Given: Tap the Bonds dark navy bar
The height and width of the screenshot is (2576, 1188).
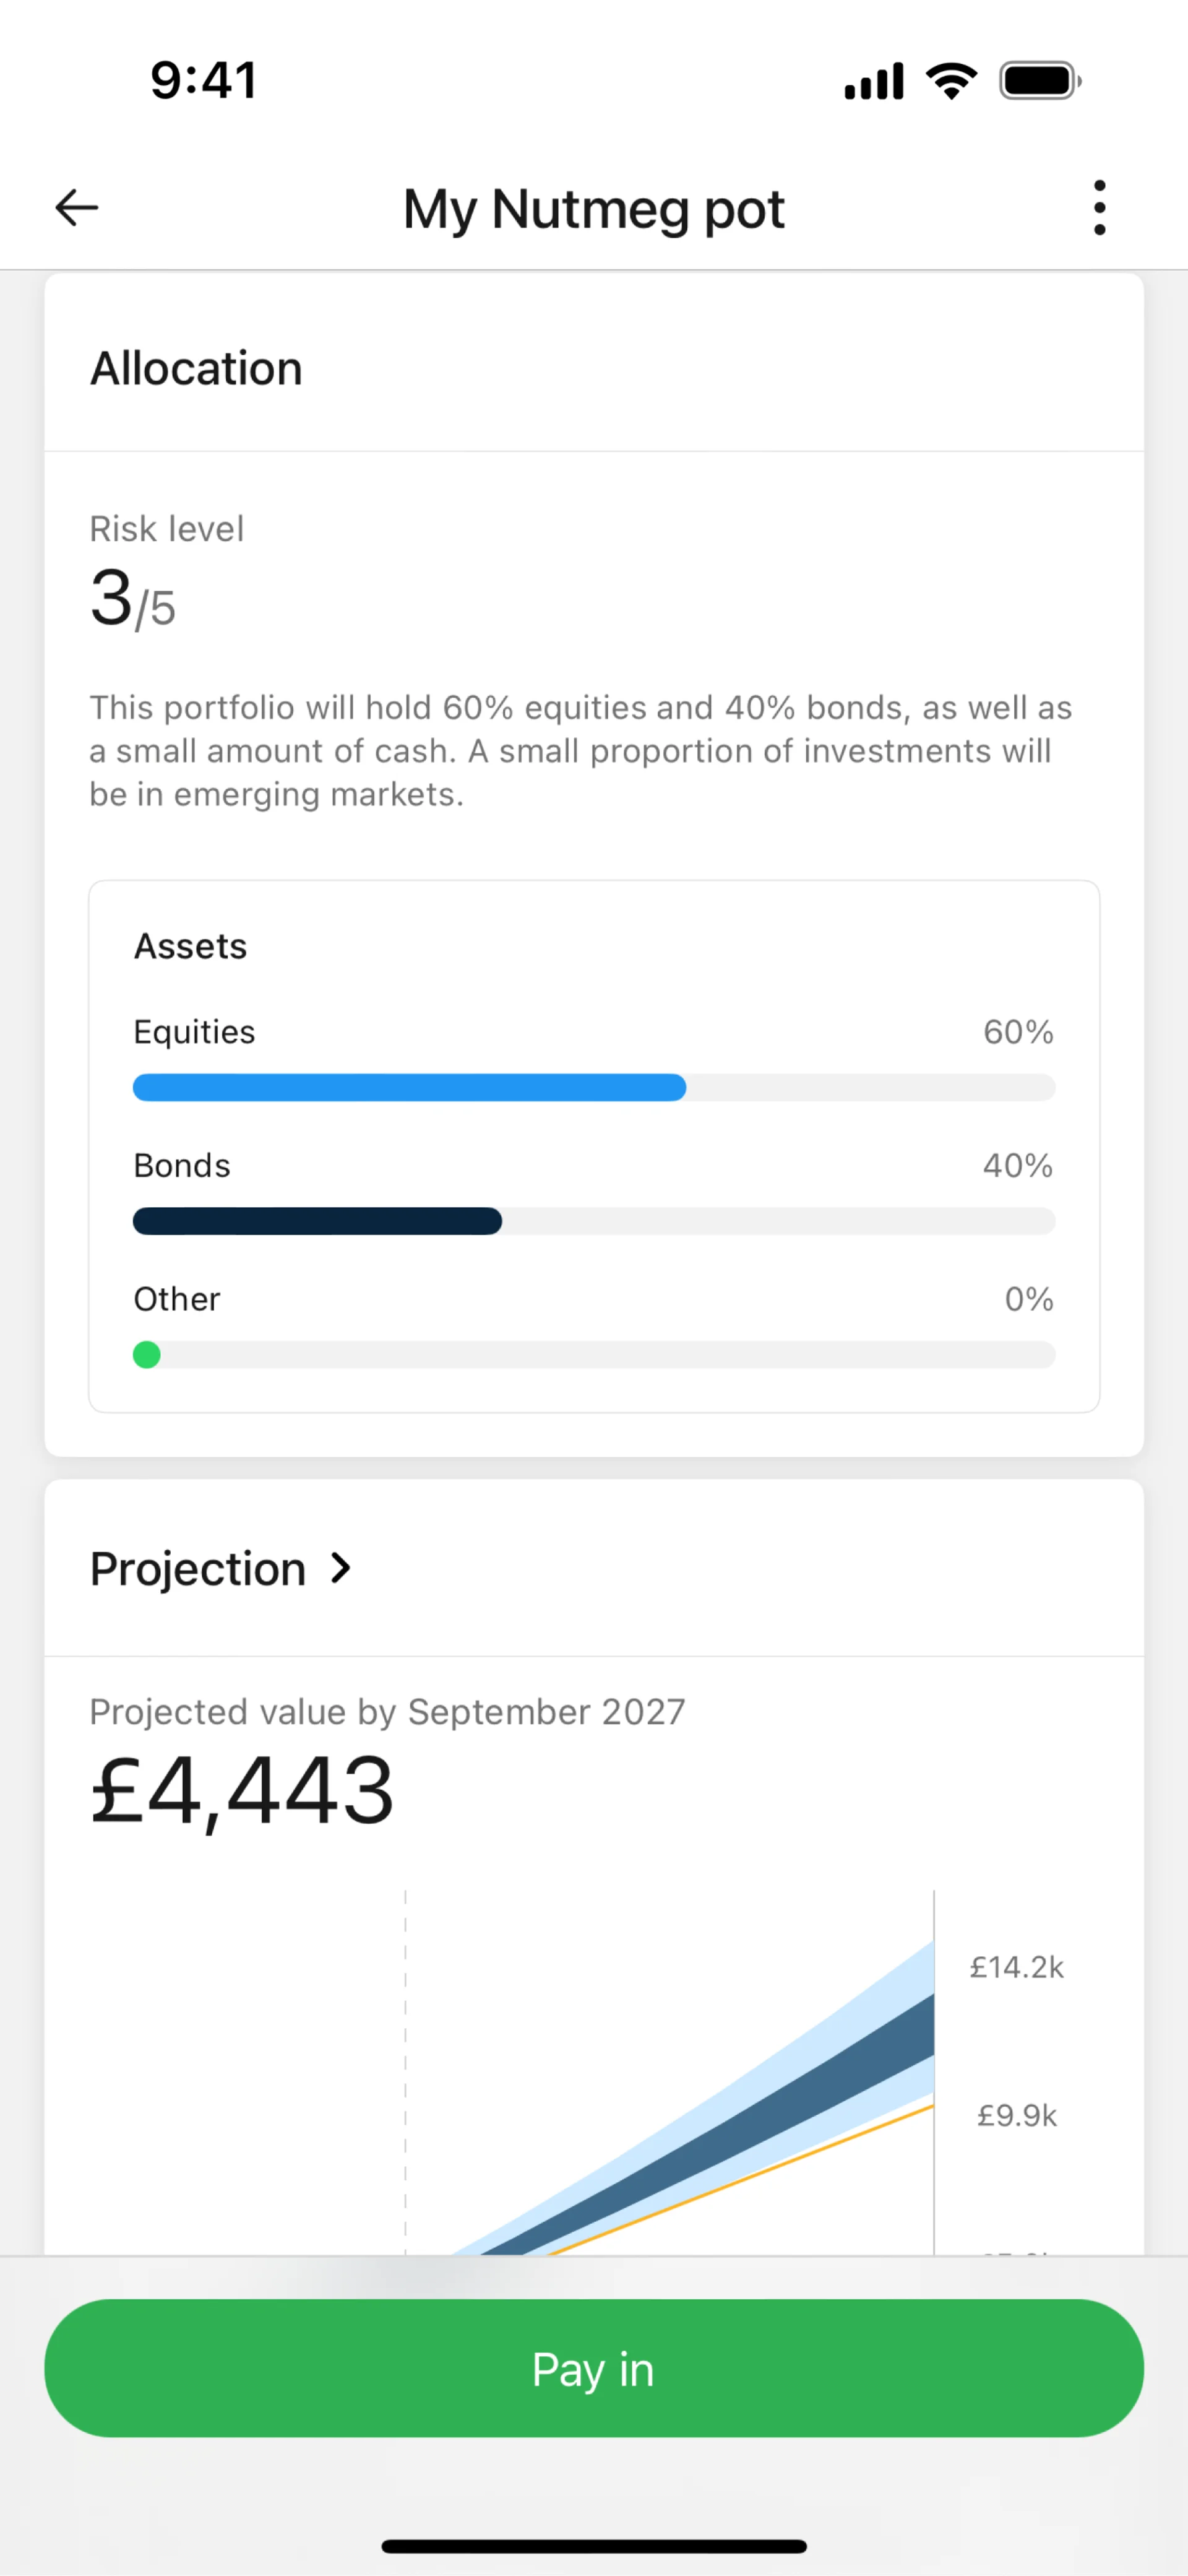Looking at the screenshot, I should (318, 1221).
